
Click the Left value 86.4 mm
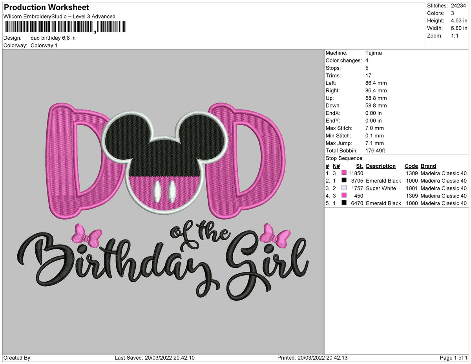click(376, 83)
